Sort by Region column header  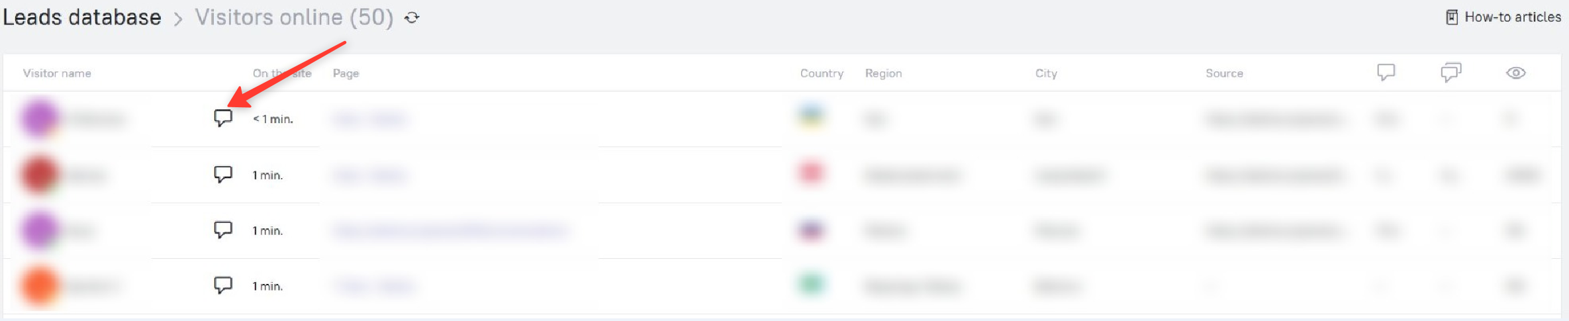point(883,73)
